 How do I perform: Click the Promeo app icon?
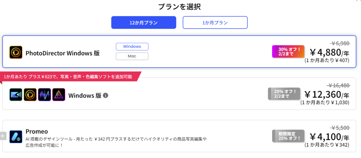16,136
